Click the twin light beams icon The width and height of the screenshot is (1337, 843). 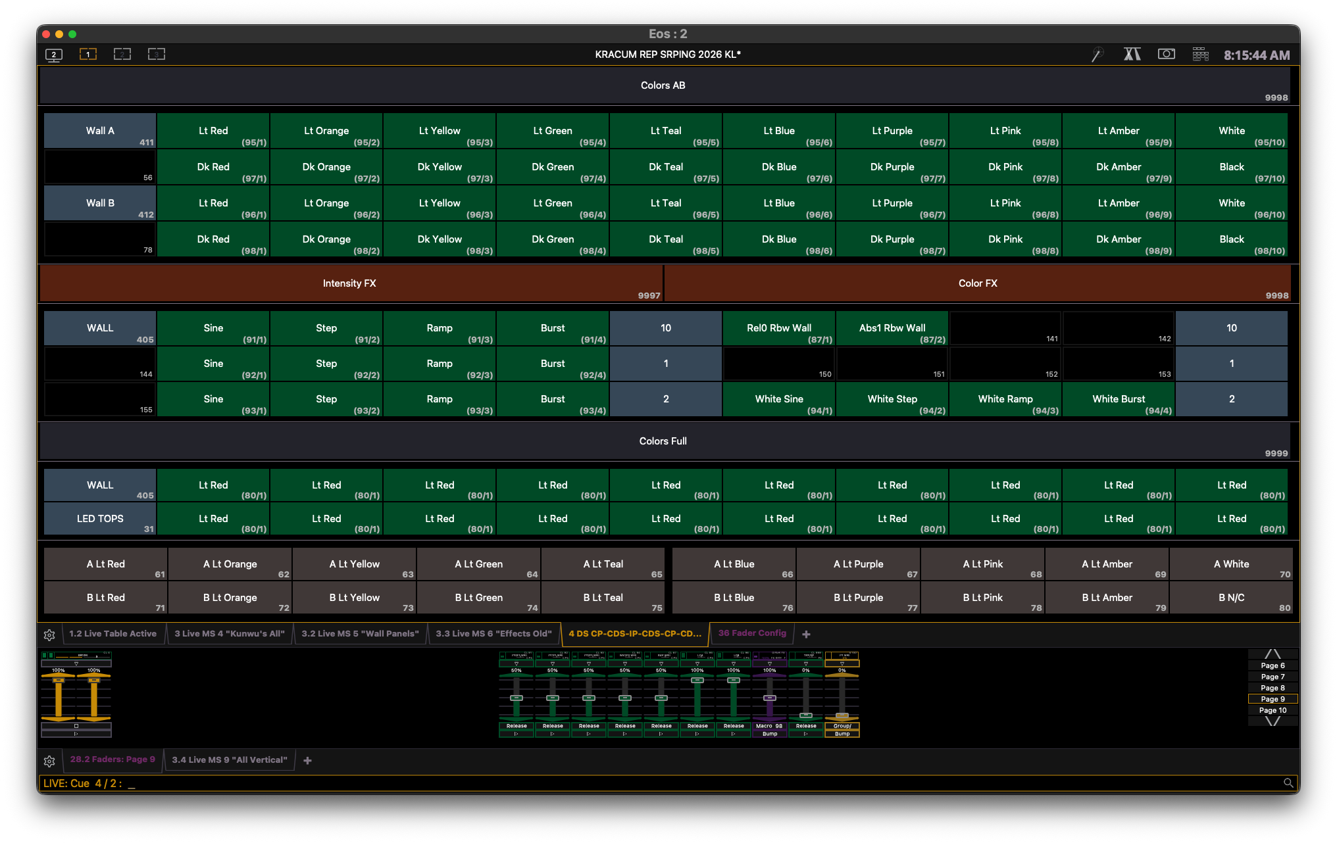[x=1132, y=55]
